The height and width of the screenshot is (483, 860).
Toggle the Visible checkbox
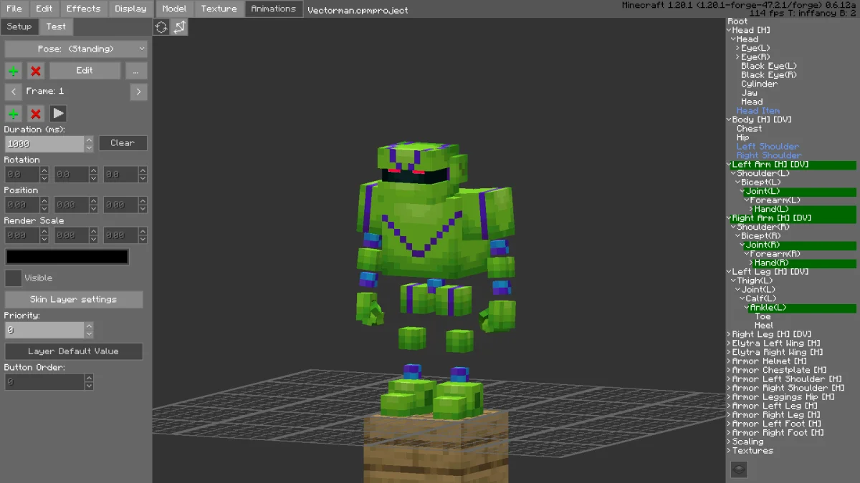[x=13, y=278]
